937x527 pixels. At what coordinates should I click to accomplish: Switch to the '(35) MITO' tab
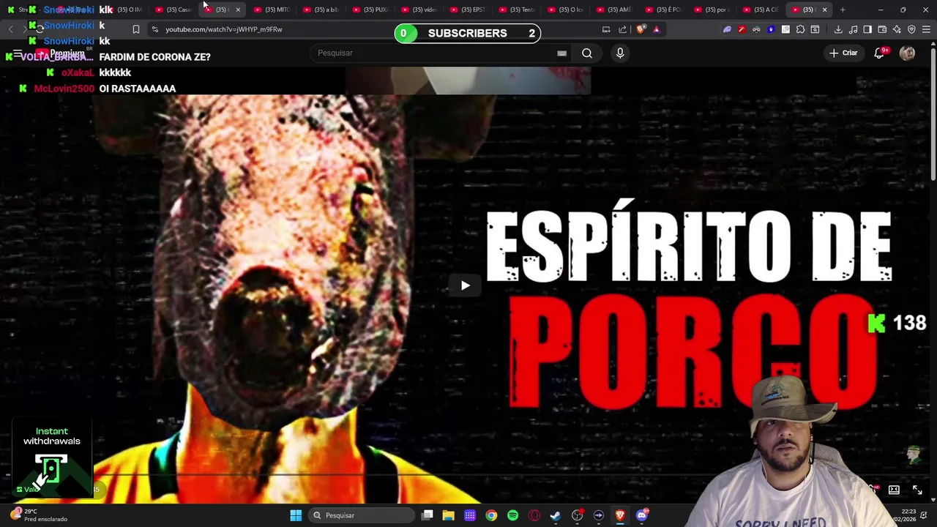pyautogui.click(x=272, y=10)
